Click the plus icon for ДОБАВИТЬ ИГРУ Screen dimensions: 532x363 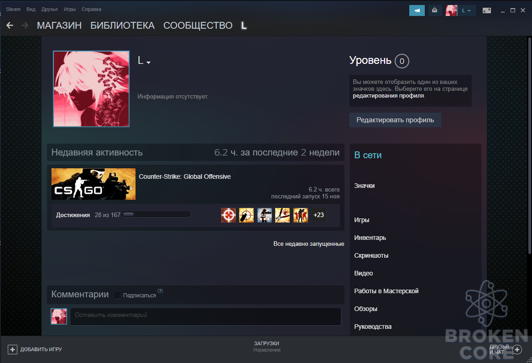click(x=12, y=349)
